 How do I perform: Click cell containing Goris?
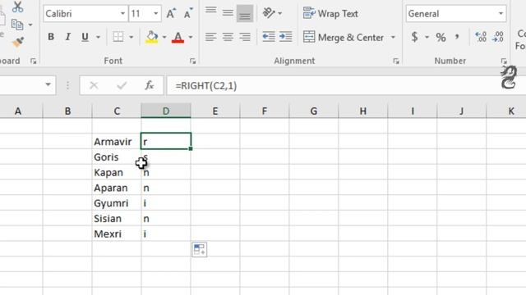tap(117, 157)
